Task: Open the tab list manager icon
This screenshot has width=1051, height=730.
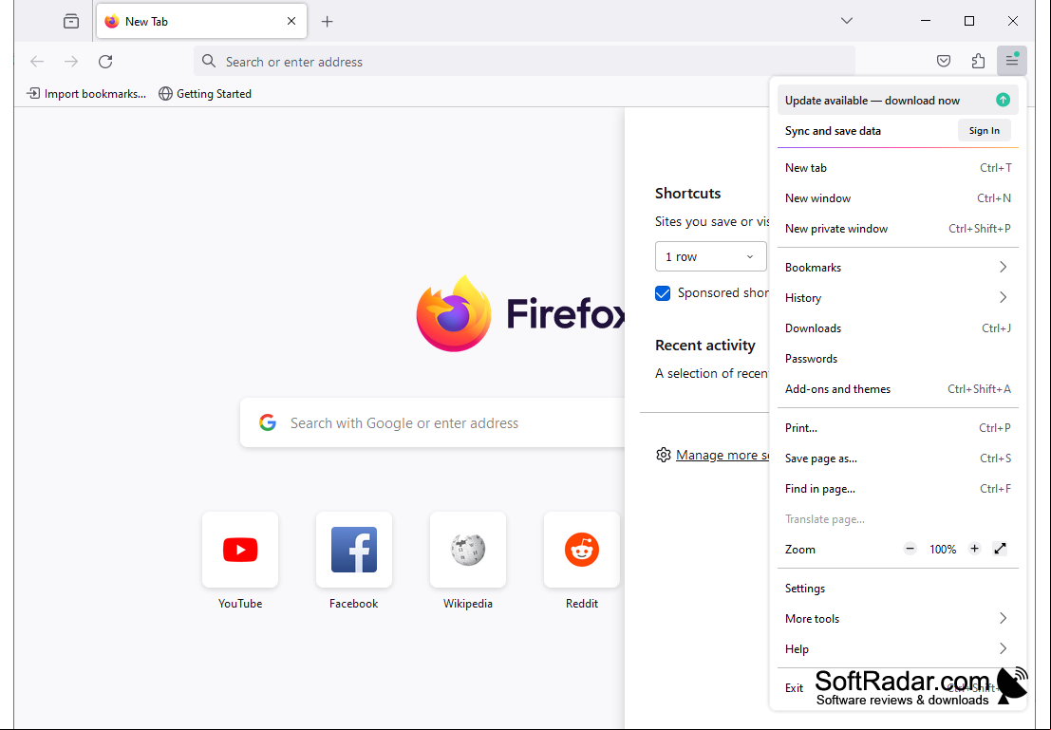Action: coord(71,22)
